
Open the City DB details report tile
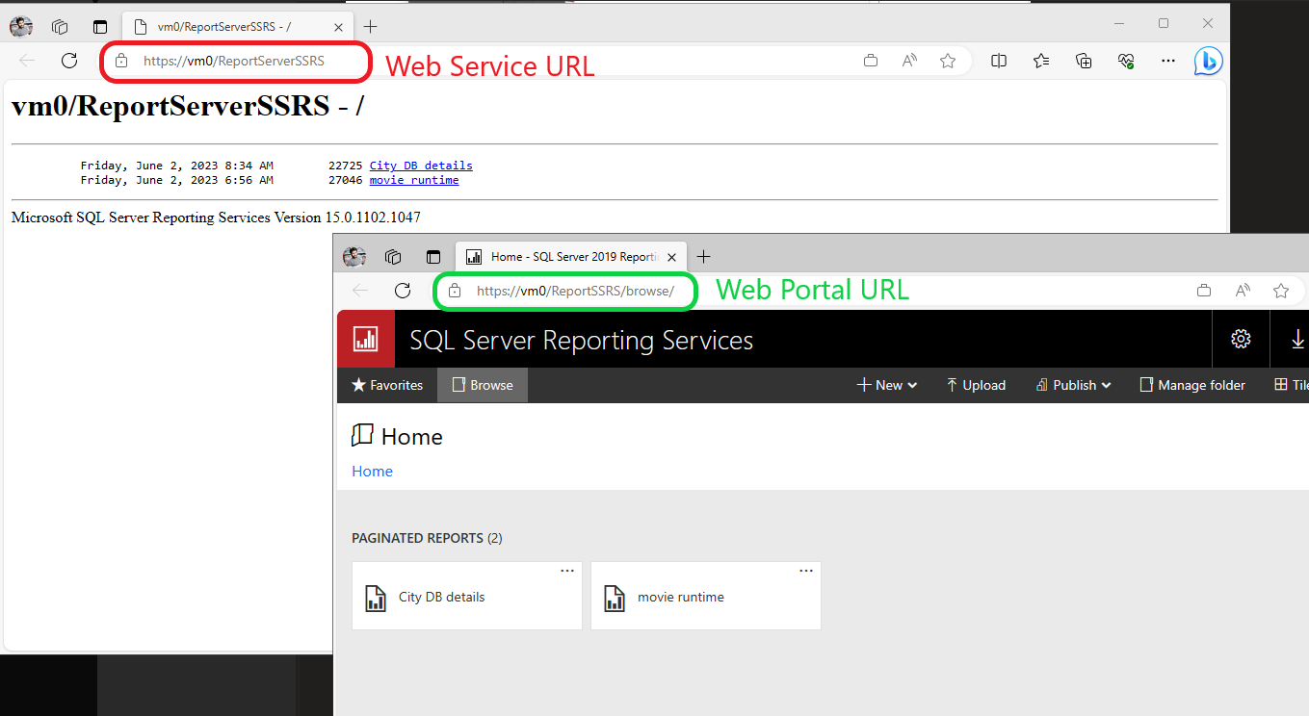click(467, 597)
